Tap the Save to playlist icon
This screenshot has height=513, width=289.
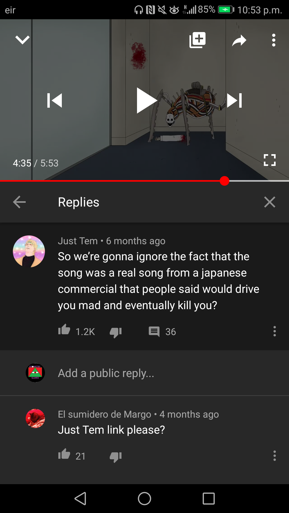coord(197,40)
